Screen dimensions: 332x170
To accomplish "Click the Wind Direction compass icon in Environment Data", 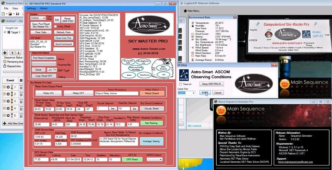I will (192, 53).
